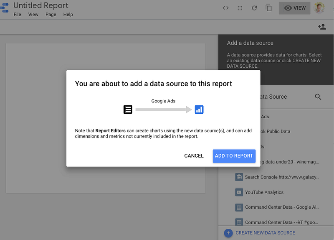Click the Command Center Data Google sheet icon
The width and height of the screenshot is (334, 240).
(239, 207)
